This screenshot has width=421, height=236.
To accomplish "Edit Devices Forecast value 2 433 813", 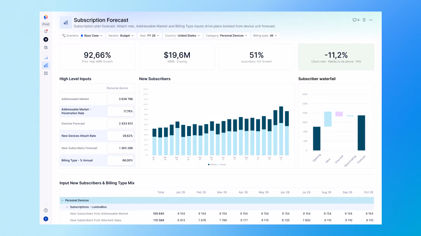I will [x=120, y=123].
